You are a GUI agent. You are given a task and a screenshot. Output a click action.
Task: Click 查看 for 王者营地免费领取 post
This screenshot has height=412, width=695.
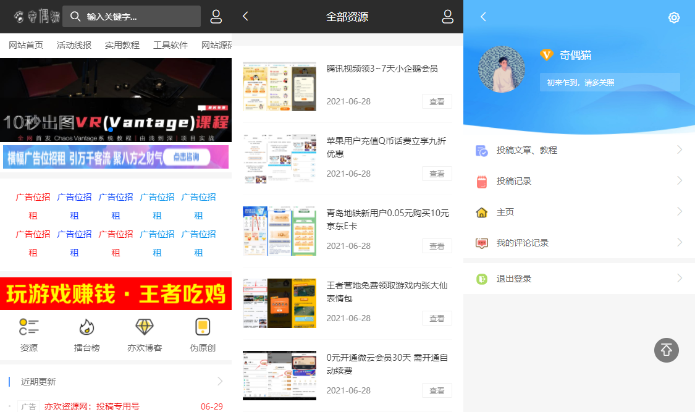pos(437,318)
